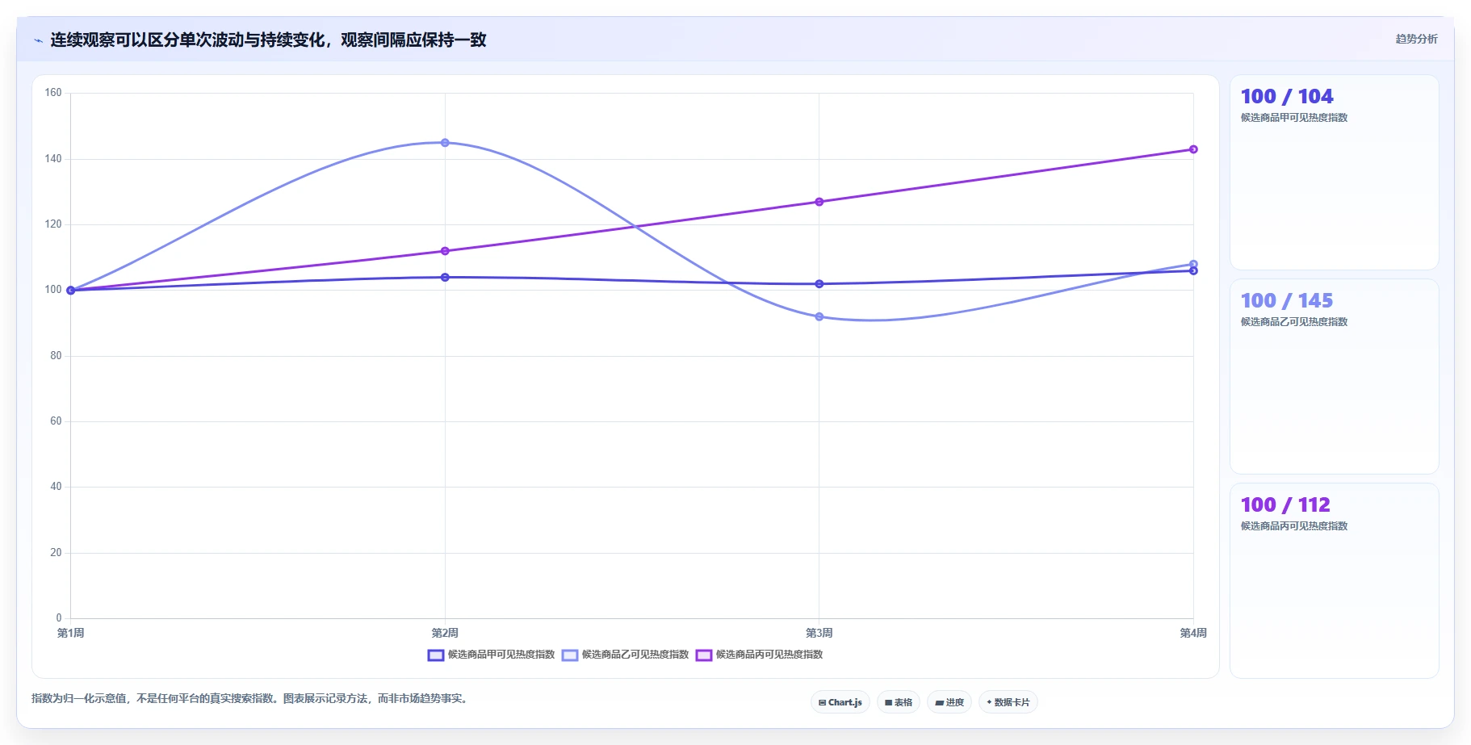The width and height of the screenshot is (1471, 745).
Task: Select the 表格 chip
Action: tap(899, 702)
